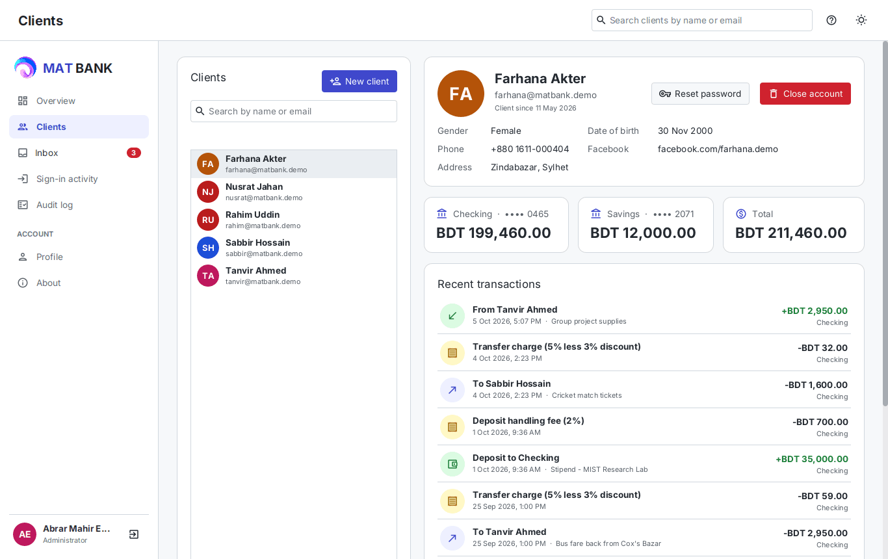Viewport: 888px width, 559px height.
Task: Focus the top search clients field
Action: click(x=702, y=20)
